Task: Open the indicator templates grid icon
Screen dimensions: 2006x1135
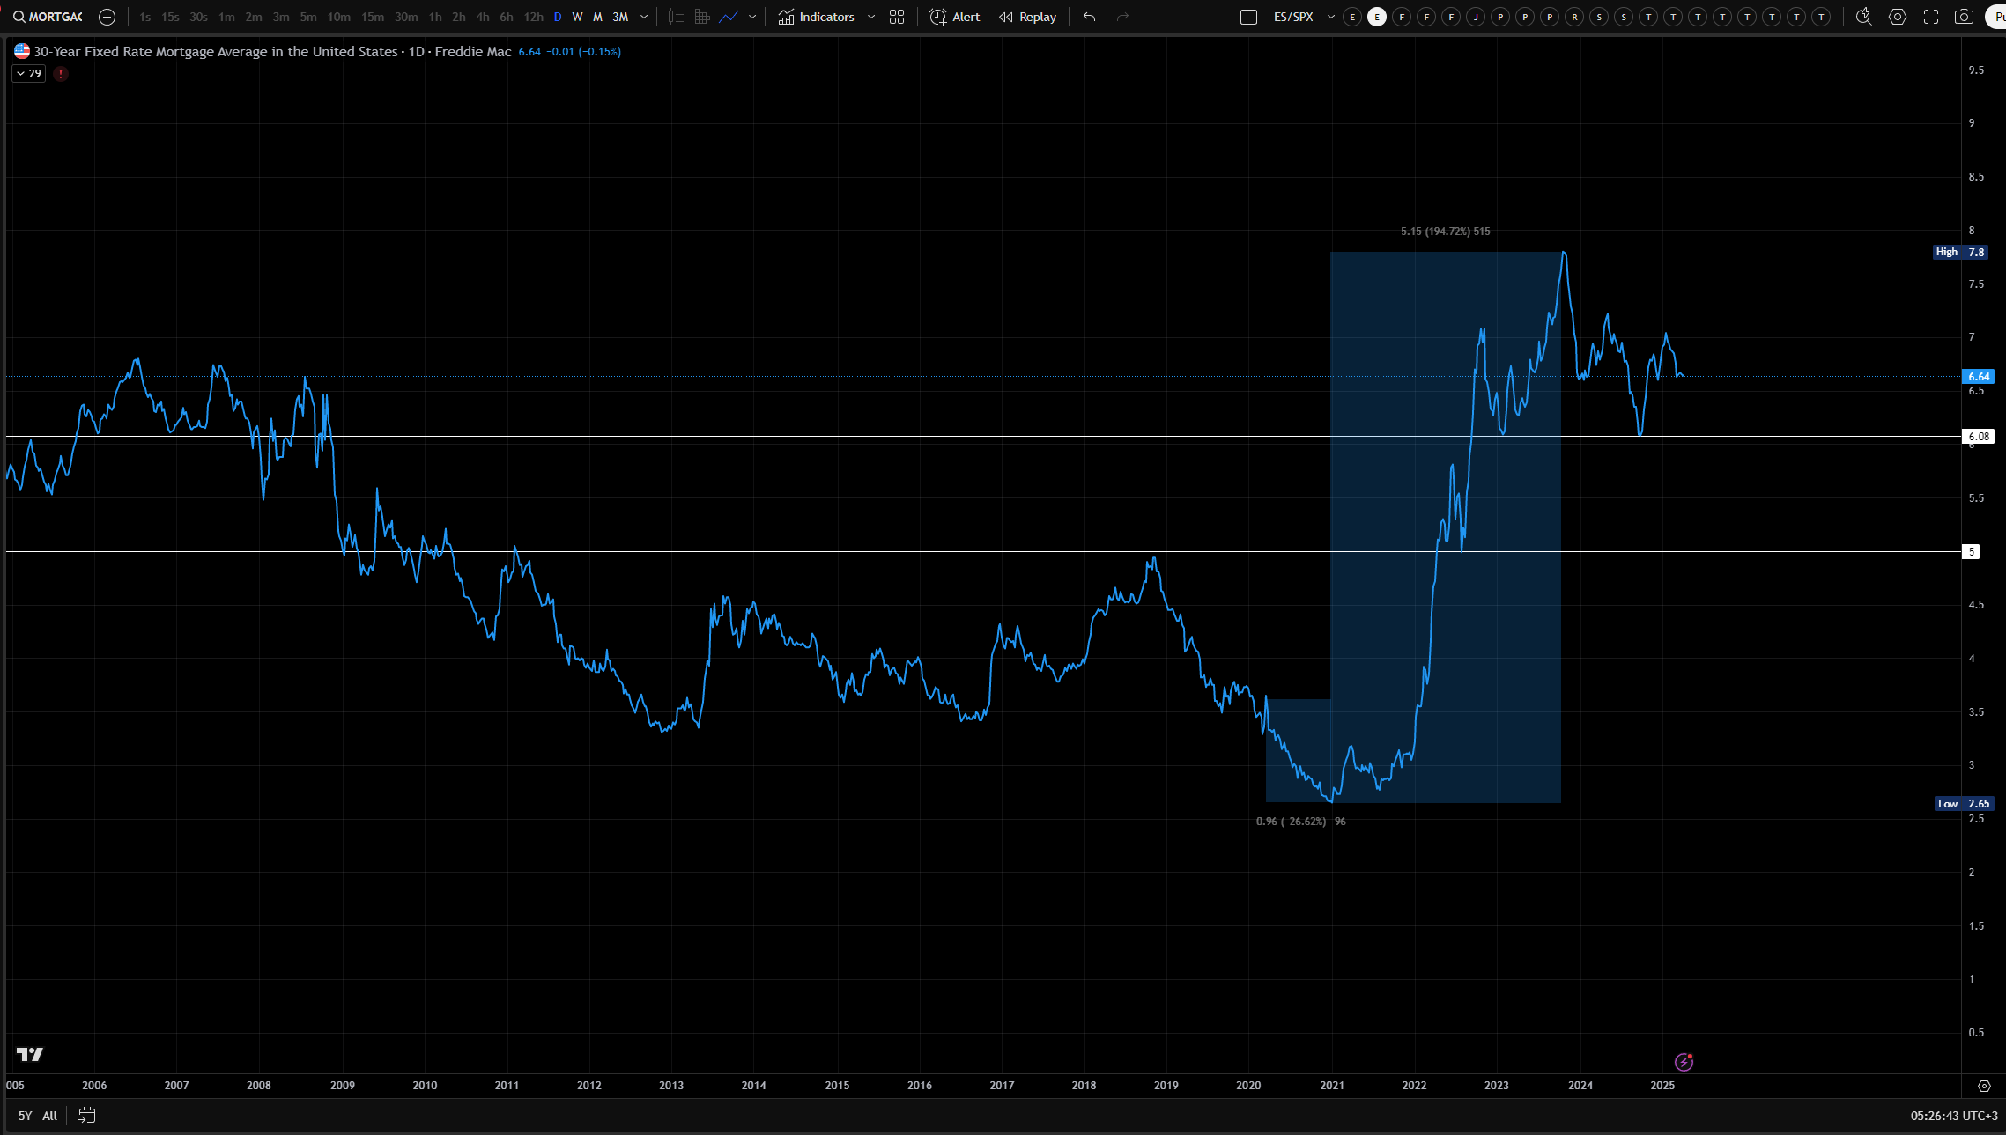Action: [897, 17]
